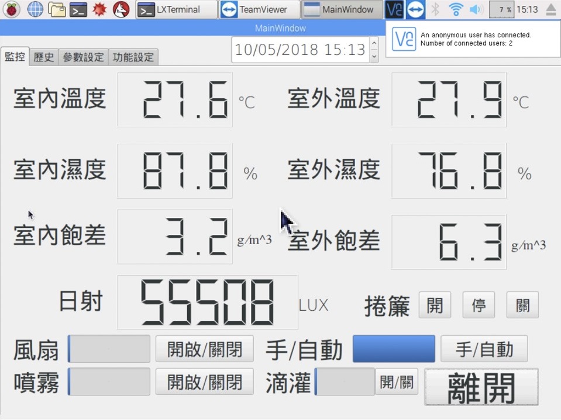Click the blue manual/auto status indicator
The image size is (561, 420).
click(394, 349)
